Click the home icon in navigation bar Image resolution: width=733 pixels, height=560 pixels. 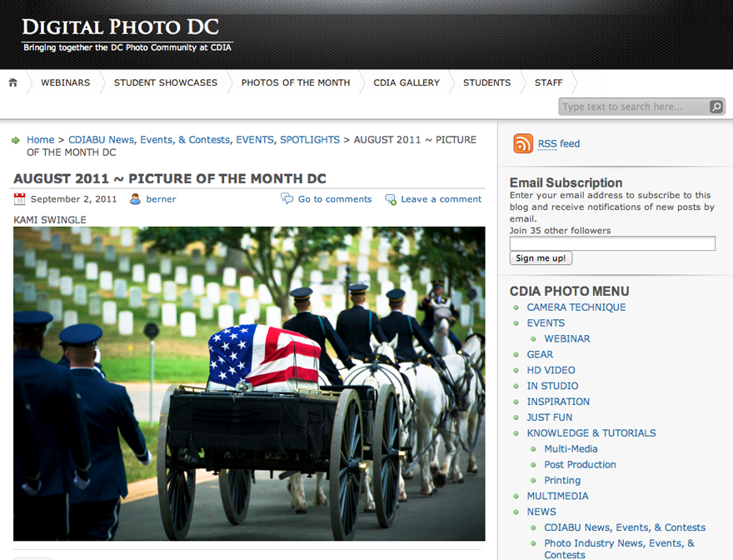[x=13, y=82]
